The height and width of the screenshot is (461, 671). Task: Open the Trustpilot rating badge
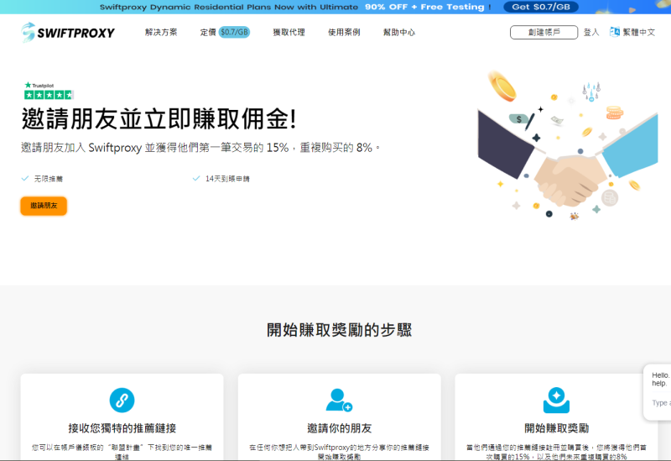[49, 91]
